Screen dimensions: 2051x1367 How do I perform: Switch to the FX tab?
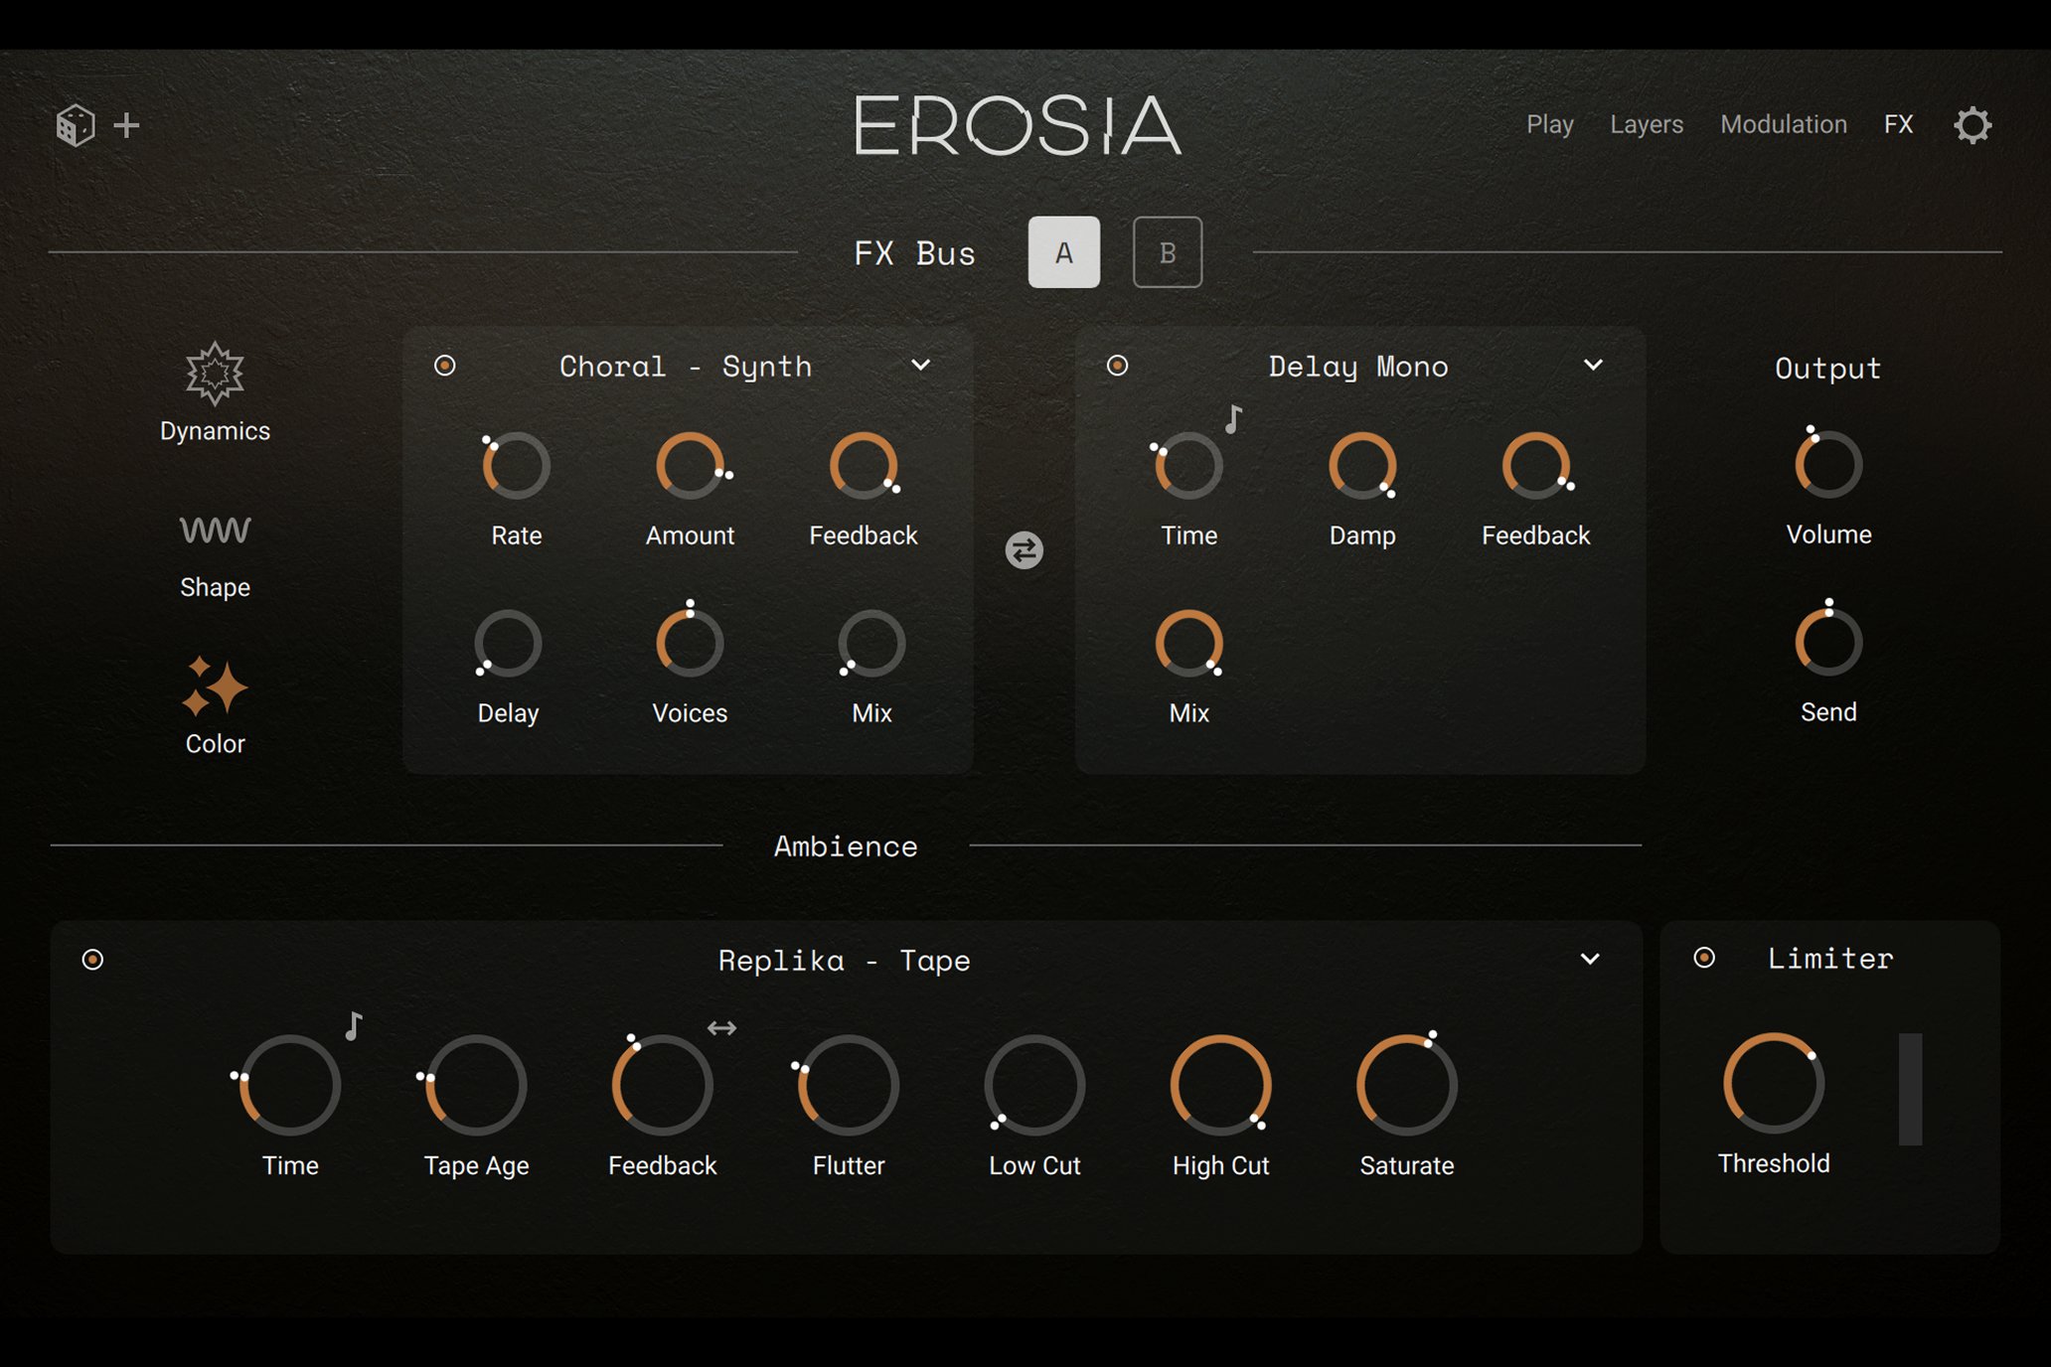[x=1898, y=125]
